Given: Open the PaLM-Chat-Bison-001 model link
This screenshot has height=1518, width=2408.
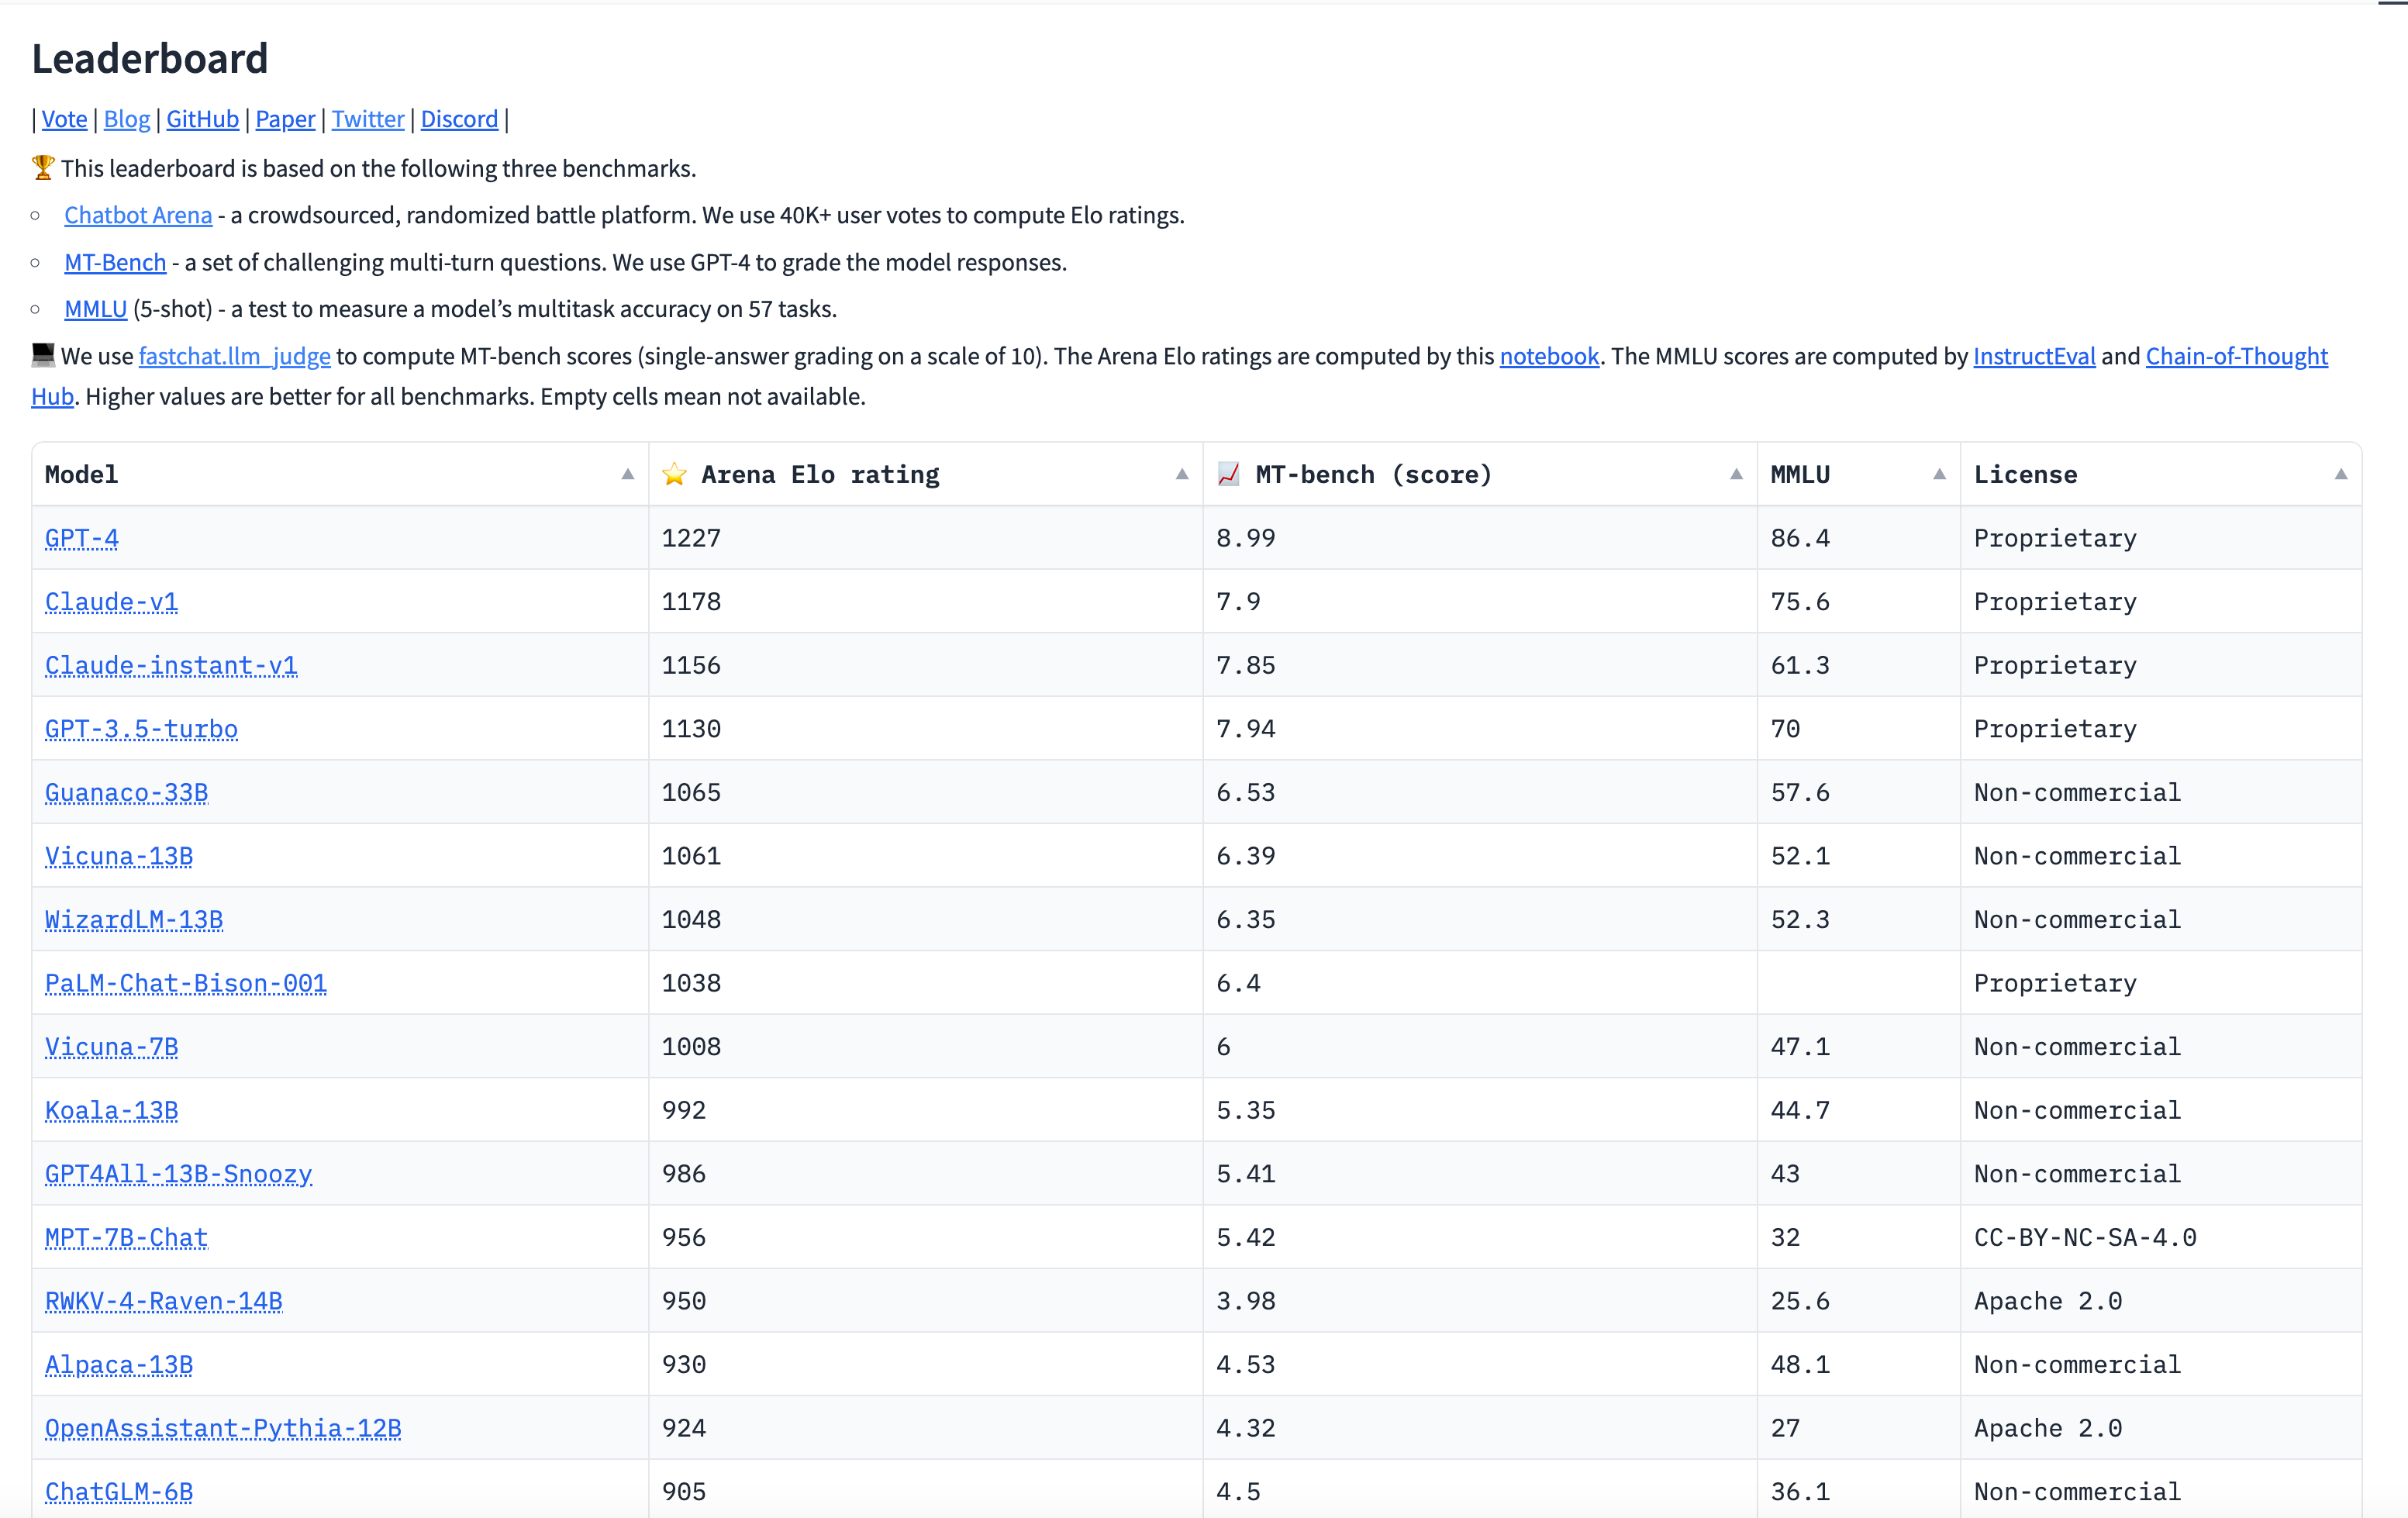Looking at the screenshot, I should (186, 983).
